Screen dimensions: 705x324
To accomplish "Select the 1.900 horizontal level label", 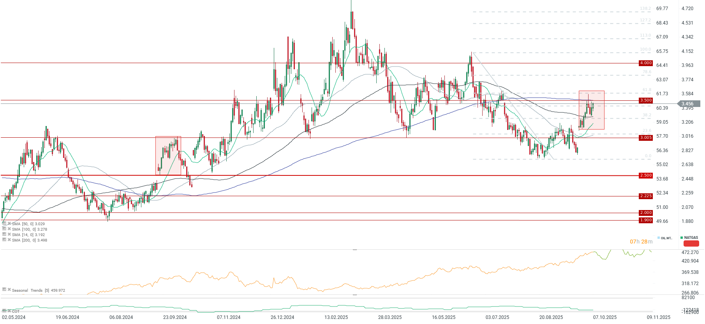I will click(x=646, y=220).
